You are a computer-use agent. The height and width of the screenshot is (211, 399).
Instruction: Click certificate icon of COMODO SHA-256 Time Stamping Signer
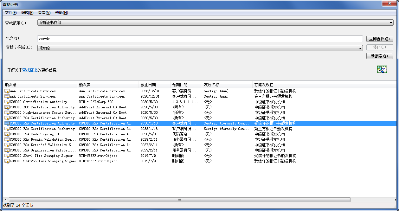tap(7, 161)
